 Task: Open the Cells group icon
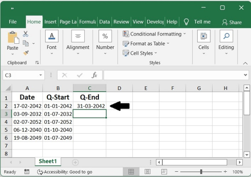(x=204, y=37)
